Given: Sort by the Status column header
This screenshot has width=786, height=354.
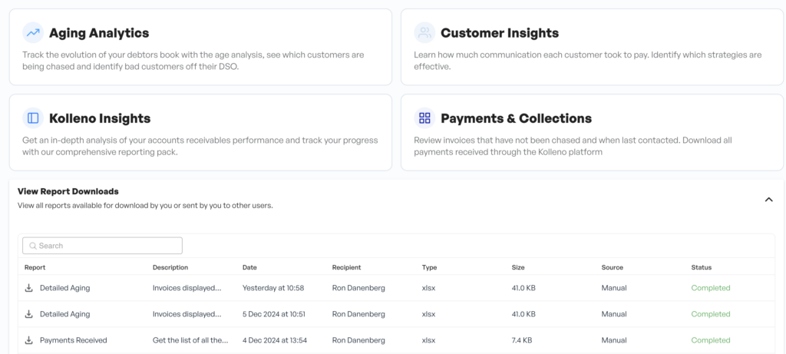Looking at the screenshot, I should 701,267.
